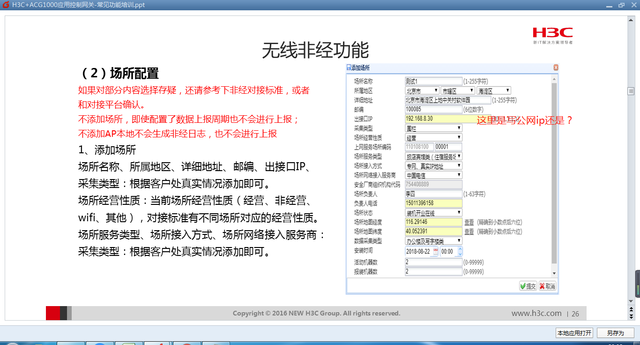Open the 市辖区 city dropdown
640x345 pixels.
(x=458, y=90)
